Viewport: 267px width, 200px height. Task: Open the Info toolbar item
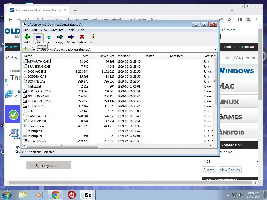[x=93, y=39]
